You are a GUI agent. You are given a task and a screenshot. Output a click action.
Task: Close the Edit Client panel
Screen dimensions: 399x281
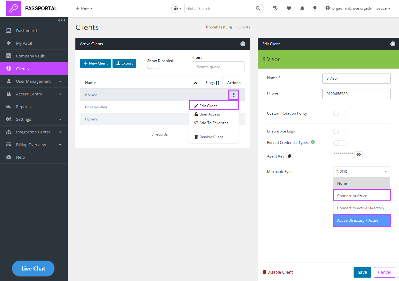393,44
